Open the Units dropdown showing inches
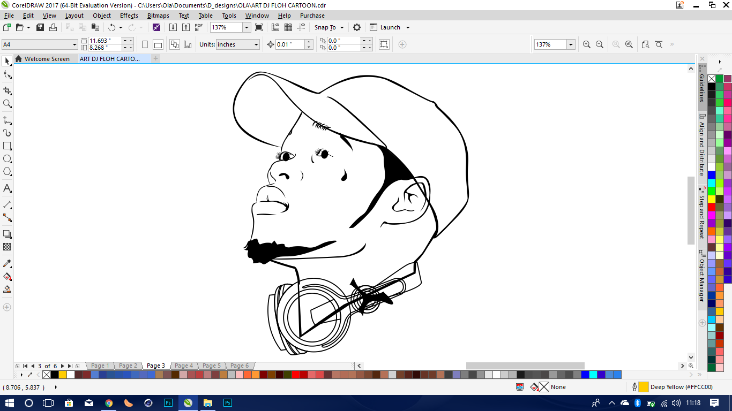Viewport: 732px width, 411px height. click(256, 44)
